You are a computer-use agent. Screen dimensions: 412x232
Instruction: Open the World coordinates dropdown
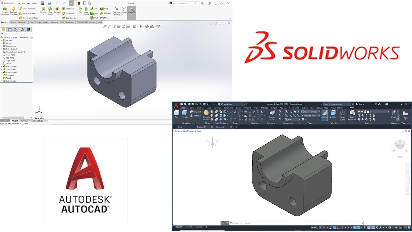pyautogui.click(x=292, y=120)
